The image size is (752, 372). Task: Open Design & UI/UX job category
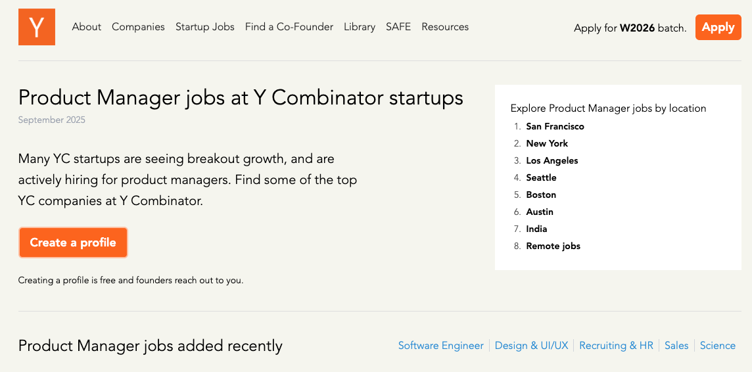531,346
